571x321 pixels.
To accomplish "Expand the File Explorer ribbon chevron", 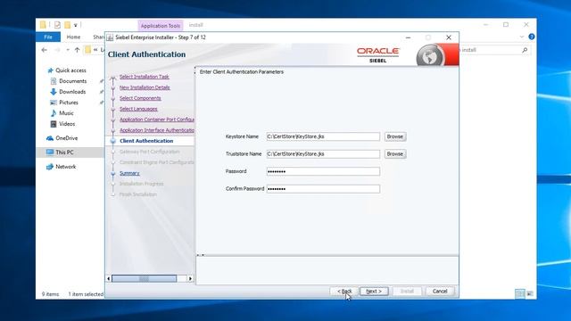I will pos(521,37).
